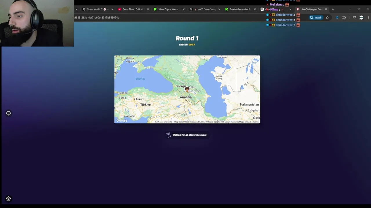Click the Install app button
Image resolution: width=371 pixels, height=208 pixels.
click(x=316, y=17)
